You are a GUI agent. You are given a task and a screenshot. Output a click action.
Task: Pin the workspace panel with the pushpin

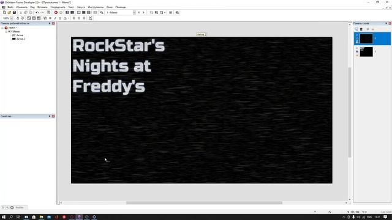coord(50,23)
